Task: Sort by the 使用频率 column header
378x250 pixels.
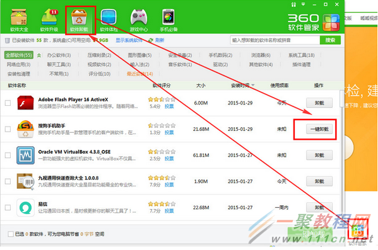Action: pos(280,86)
